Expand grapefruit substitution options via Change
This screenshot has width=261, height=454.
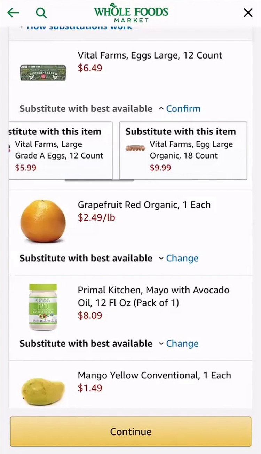pyautogui.click(x=182, y=258)
